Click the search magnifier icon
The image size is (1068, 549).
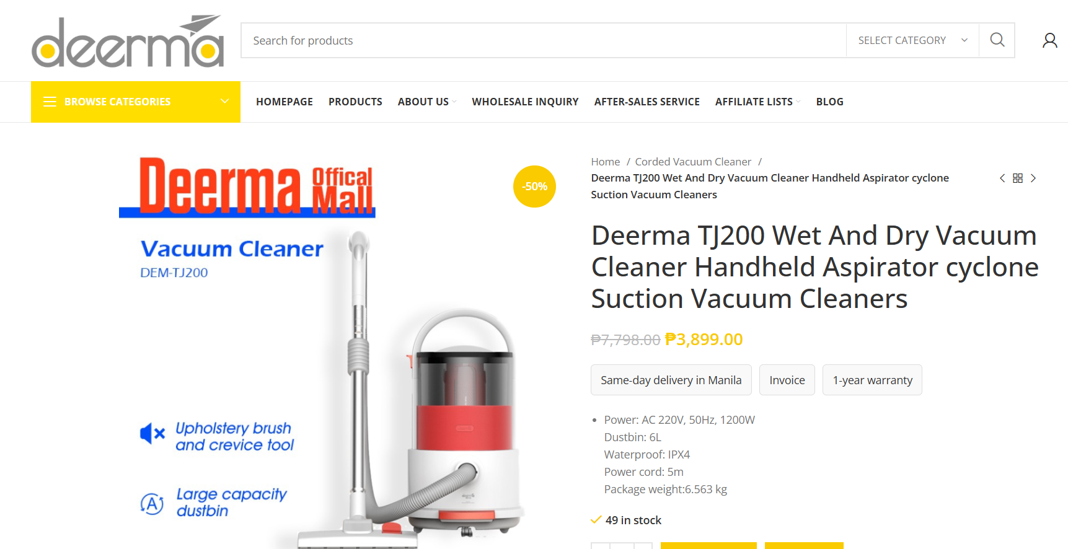pyautogui.click(x=997, y=40)
